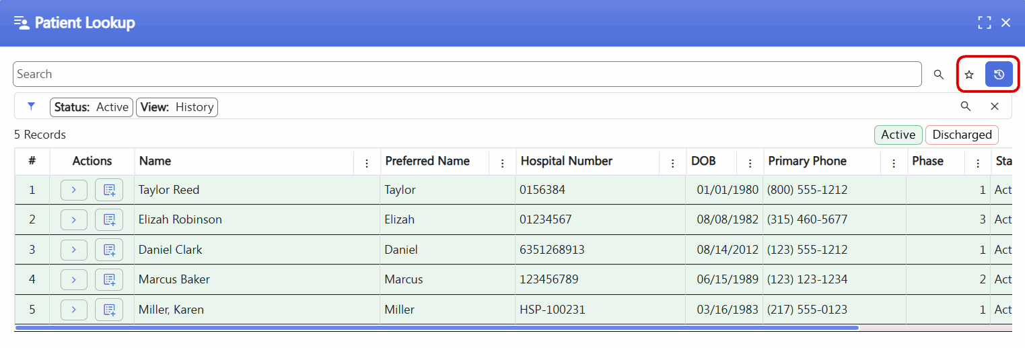Open Karen Miller's record with the chevron button
Screen dimensions: 1025x348
pos(74,310)
